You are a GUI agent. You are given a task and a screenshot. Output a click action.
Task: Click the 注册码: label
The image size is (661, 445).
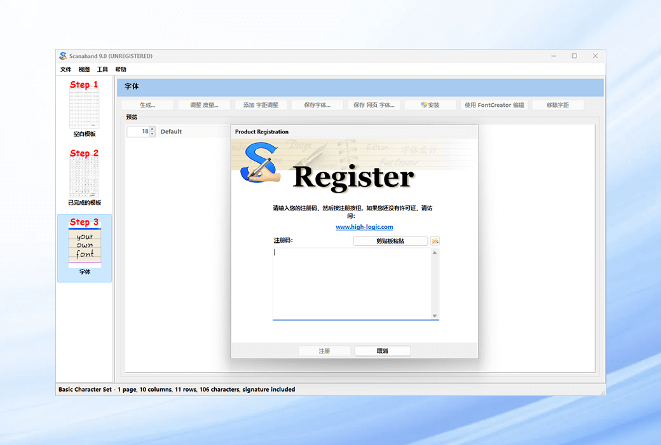[x=283, y=240]
